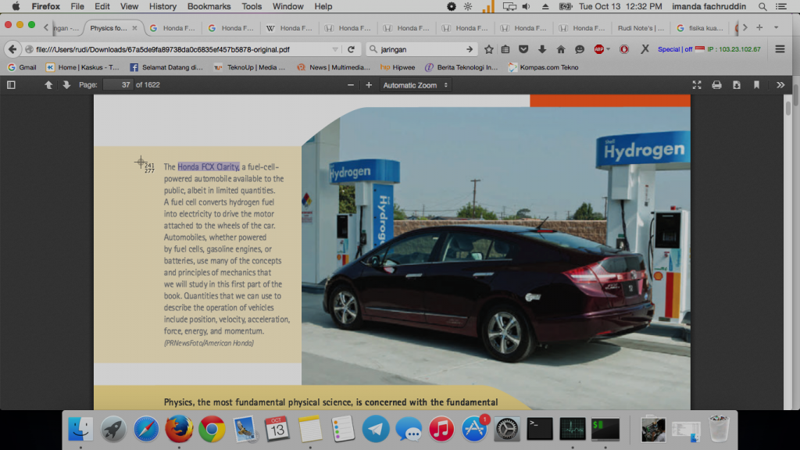Image resolution: width=800 pixels, height=450 pixels.
Task: Open Terminal from the Dock
Action: (x=539, y=429)
